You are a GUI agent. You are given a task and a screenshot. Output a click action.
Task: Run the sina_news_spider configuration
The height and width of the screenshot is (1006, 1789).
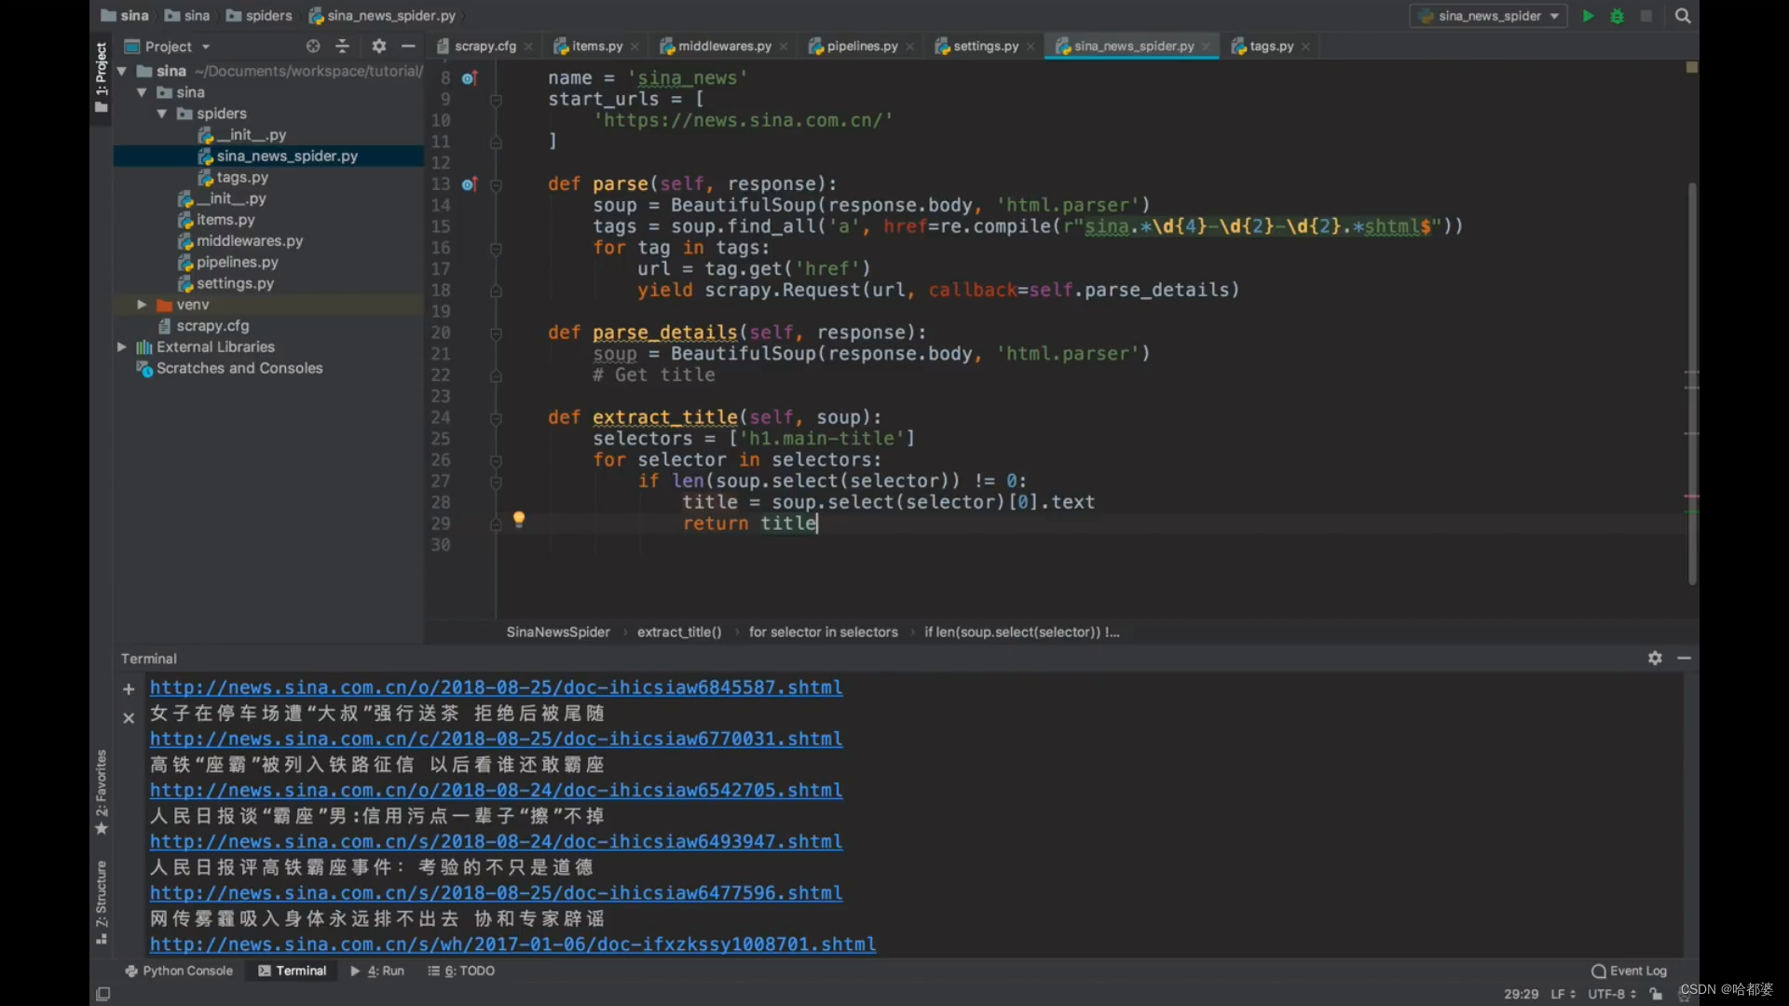click(x=1588, y=16)
